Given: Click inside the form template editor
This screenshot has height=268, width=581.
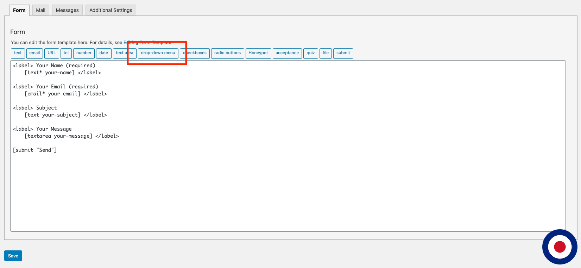Looking at the screenshot, I should 288,146.
